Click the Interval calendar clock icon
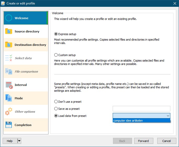Screen dimensions: 179x147 pos(9,85)
